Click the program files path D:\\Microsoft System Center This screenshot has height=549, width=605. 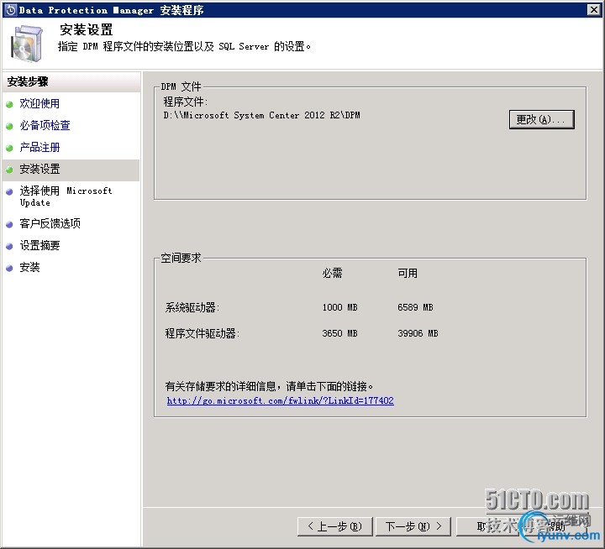click(x=261, y=115)
